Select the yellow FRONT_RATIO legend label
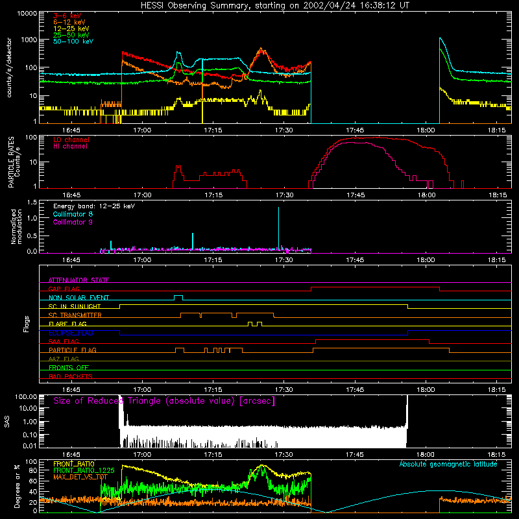The image size is (519, 519). pyautogui.click(x=74, y=464)
